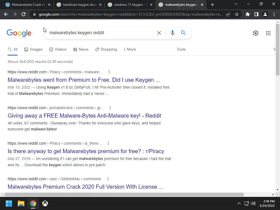Select Shopping results tab
The height and width of the screenshot is (210, 280).
coord(106,49)
